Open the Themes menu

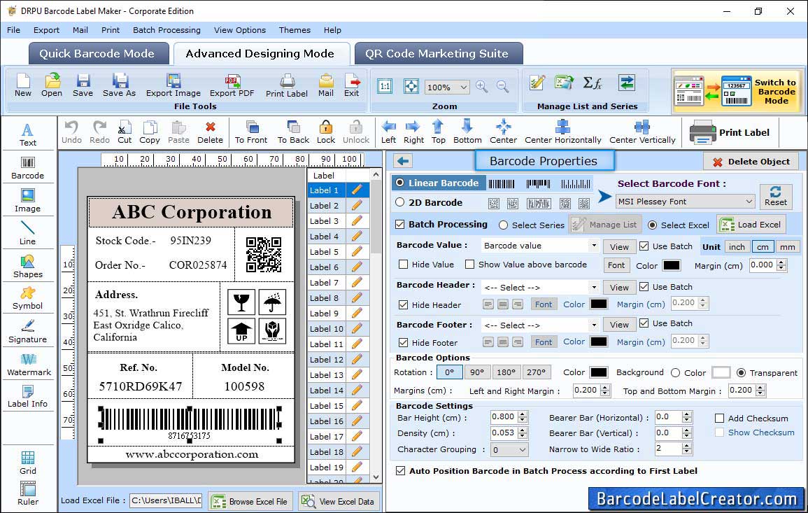[x=295, y=30]
